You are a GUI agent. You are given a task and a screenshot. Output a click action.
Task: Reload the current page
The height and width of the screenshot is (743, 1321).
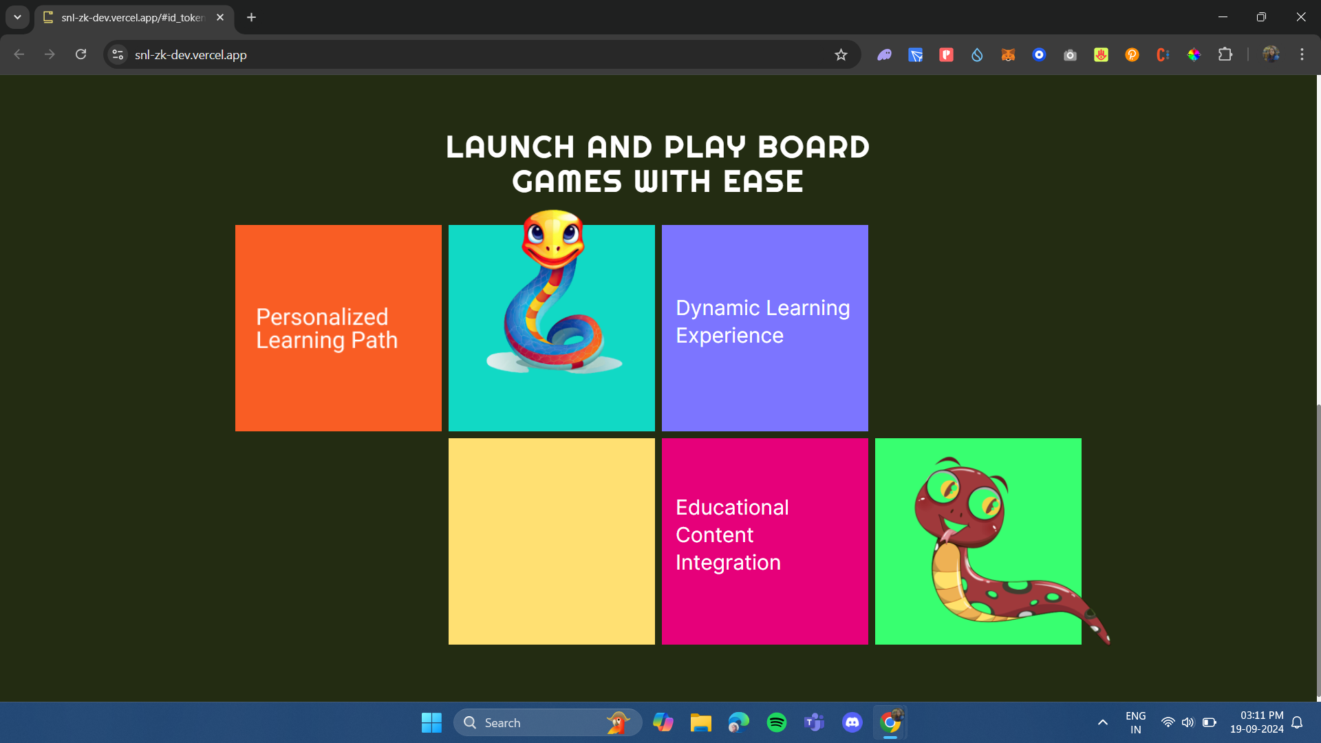point(80,54)
